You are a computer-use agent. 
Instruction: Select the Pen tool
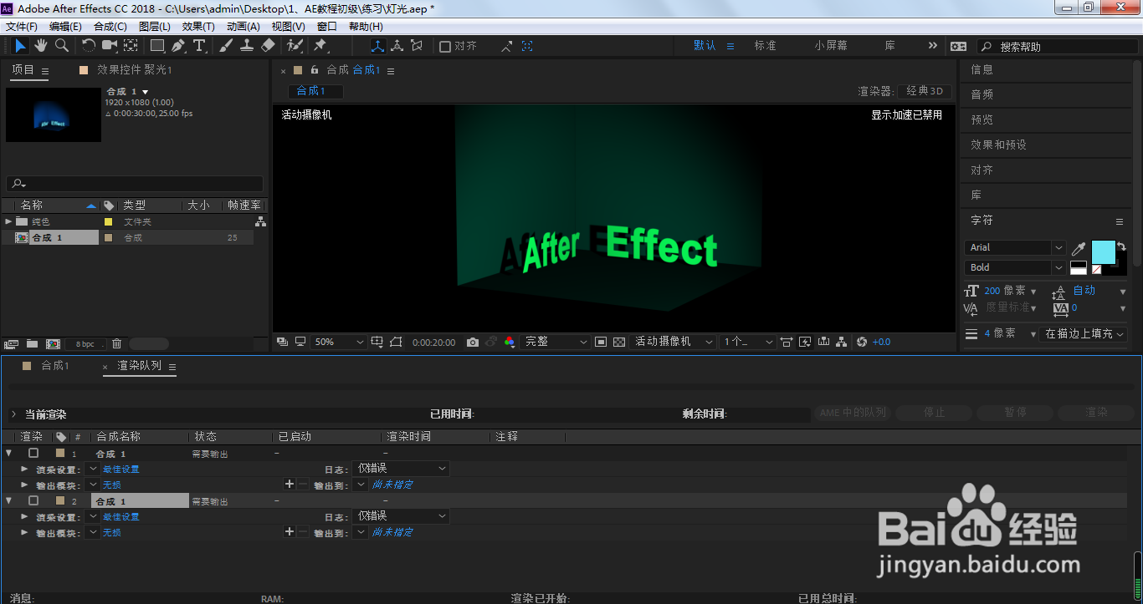click(178, 46)
